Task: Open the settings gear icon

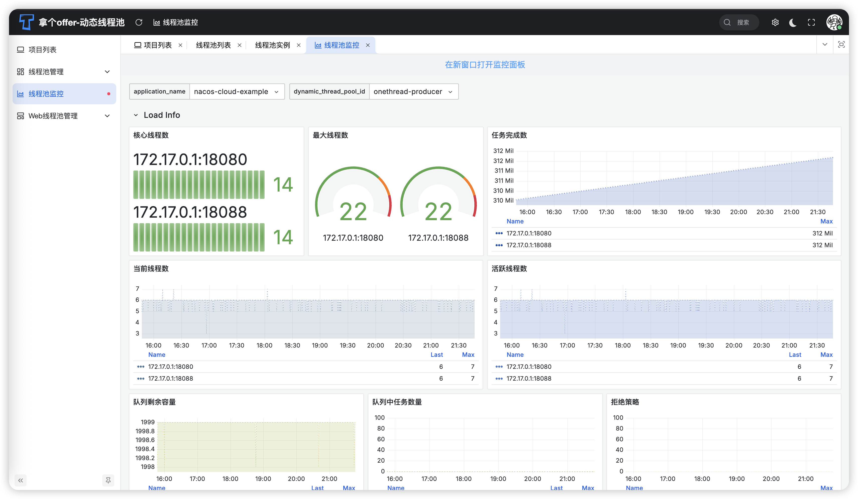Action: point(775,23)
